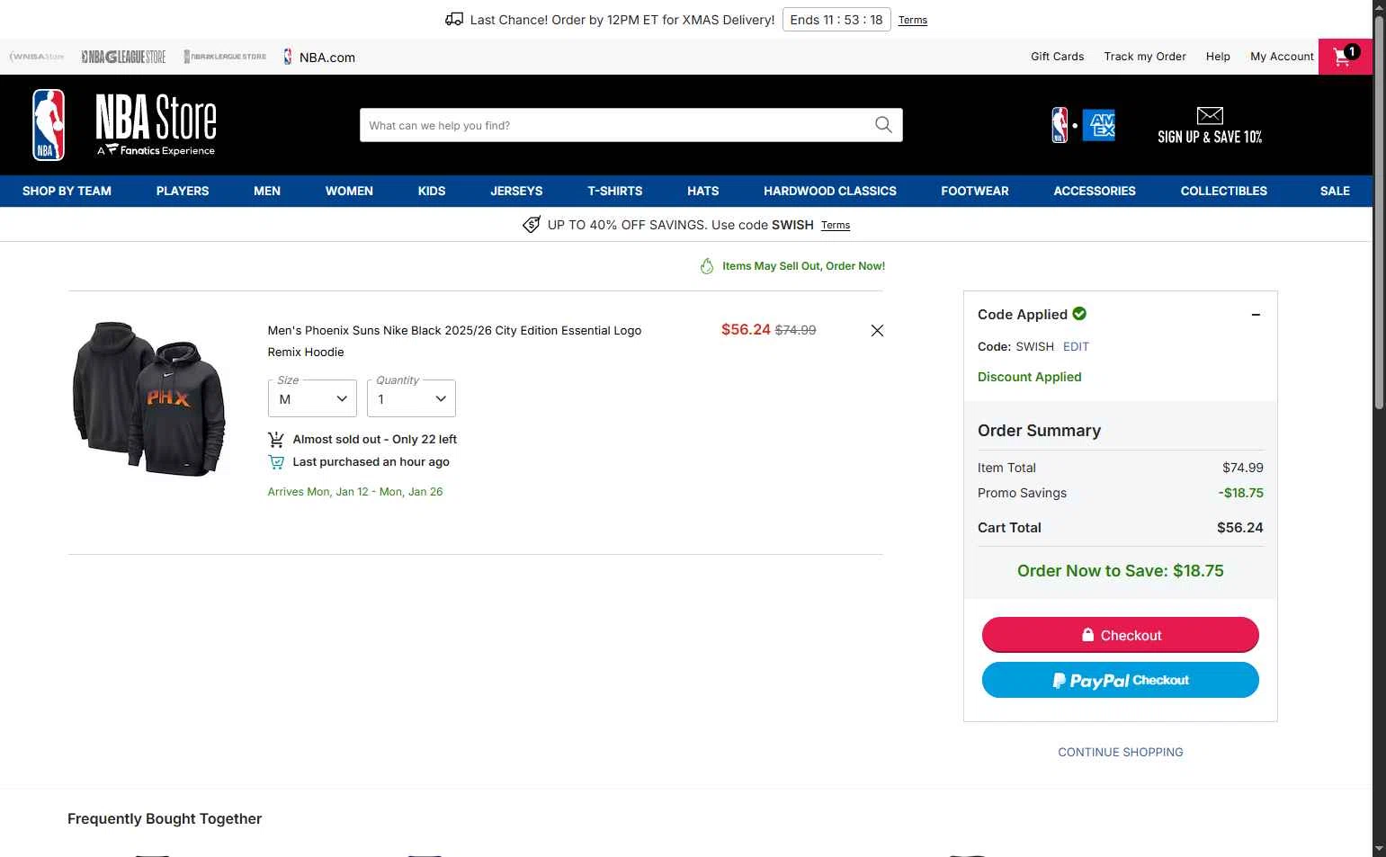Screen dimensions: 1386x857
Task: Open the hoodie product thumbnail
Action: (149, 398)
